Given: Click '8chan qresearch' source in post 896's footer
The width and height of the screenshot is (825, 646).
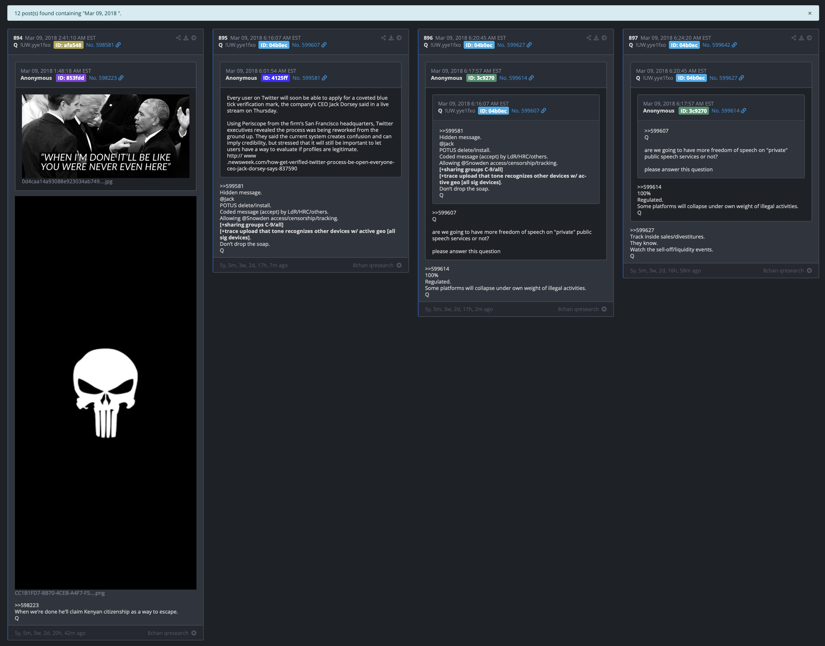Looking at the screenshot, I should click(578, 309).
